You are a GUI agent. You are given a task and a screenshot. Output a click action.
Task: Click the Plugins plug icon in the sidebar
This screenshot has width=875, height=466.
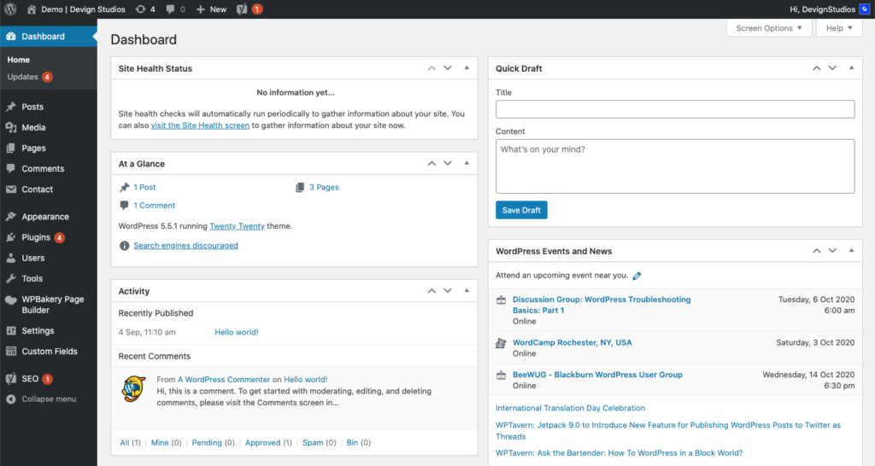point(10,237)
